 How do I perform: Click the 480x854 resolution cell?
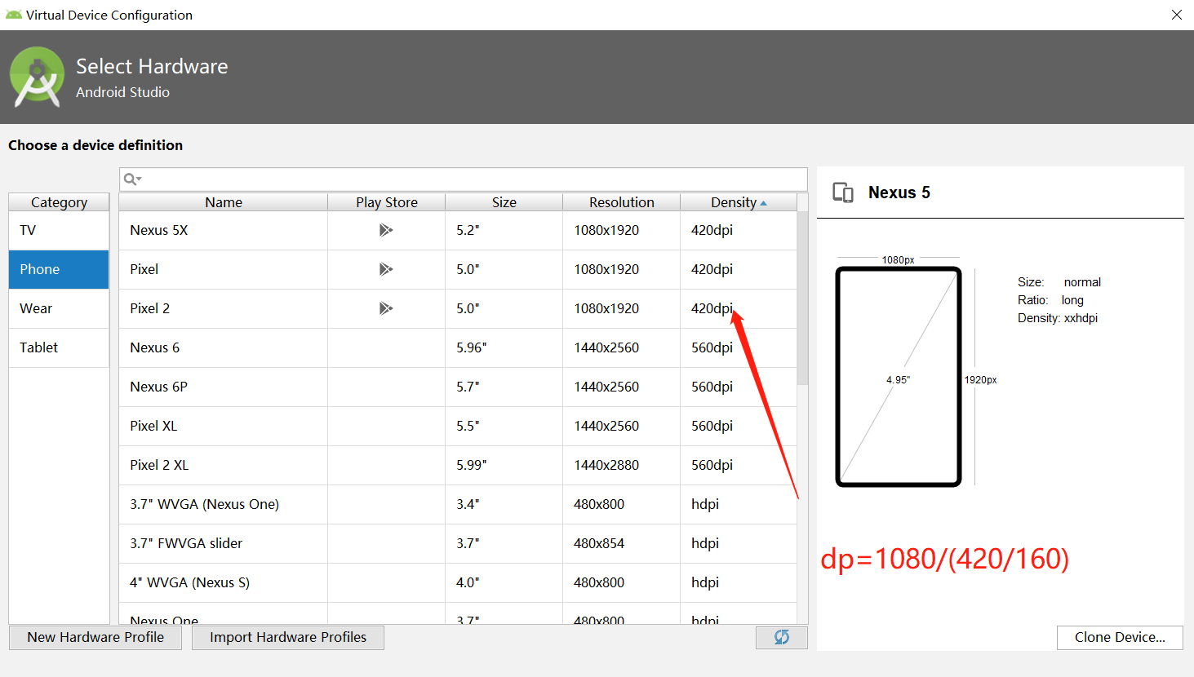coord(622,543)
